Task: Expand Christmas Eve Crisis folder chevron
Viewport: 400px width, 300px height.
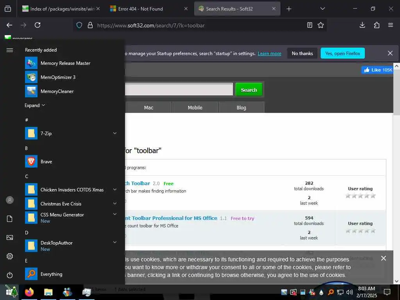Action: click(x=115, y=204)
